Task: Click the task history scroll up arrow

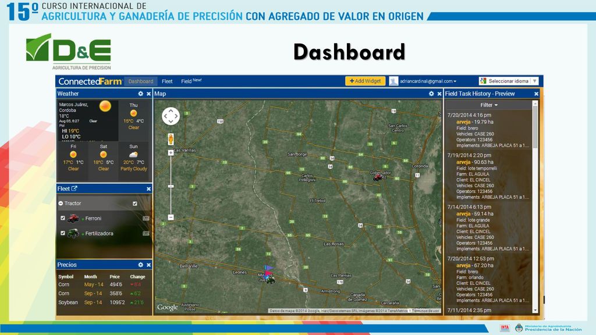Action: 535,104
